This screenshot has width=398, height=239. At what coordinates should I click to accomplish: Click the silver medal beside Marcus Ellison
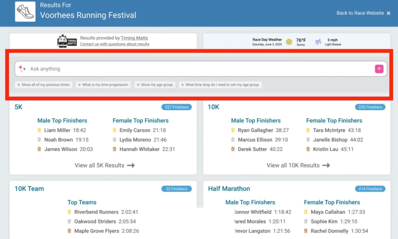(x=233, y=140)
